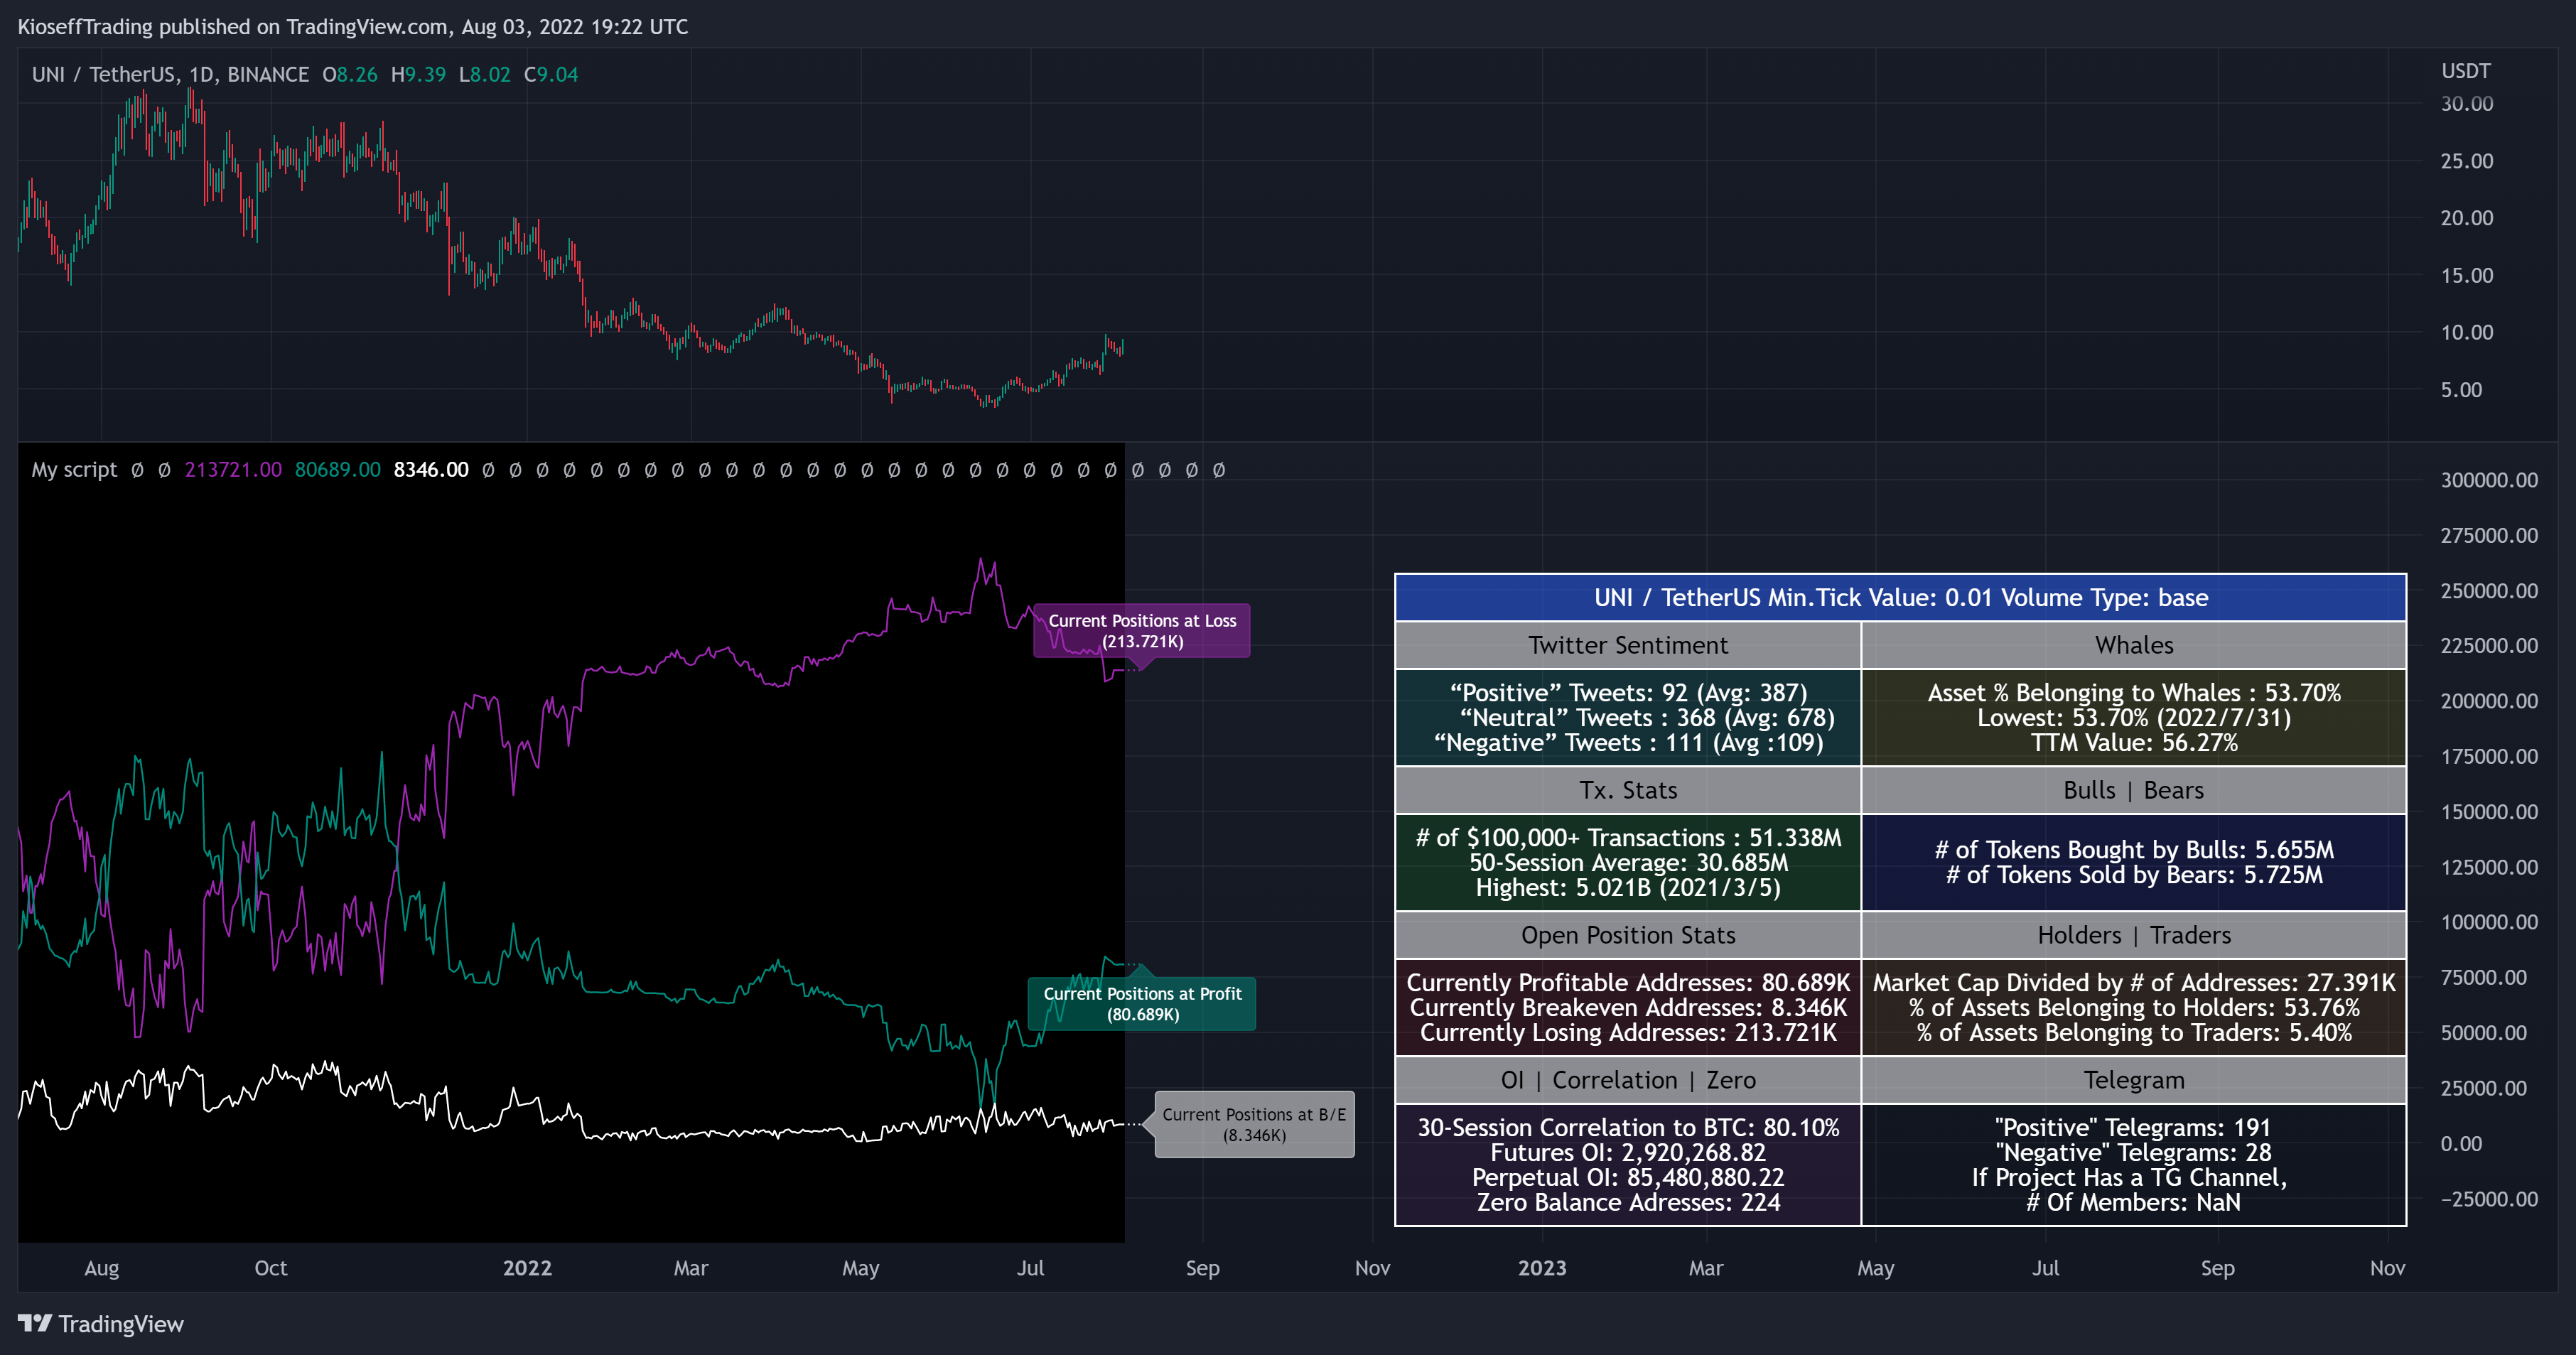Click the 300000.00 label on indicator axis
The height and width of the screenshot is (1355, 2576).
click(x=2489, y=480)
